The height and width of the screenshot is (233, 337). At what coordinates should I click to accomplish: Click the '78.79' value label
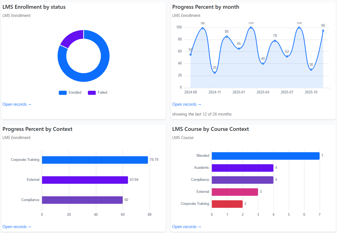154,160
